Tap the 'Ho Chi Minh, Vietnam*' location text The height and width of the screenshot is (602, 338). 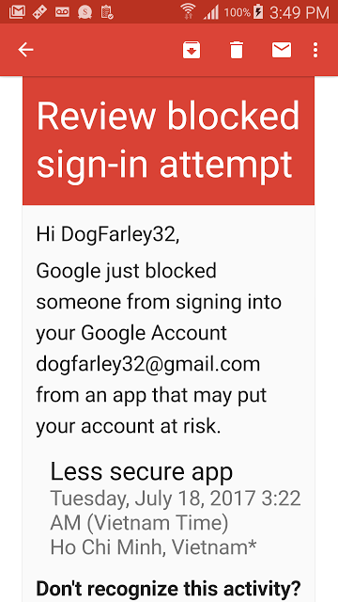click(x=153, y=547)
